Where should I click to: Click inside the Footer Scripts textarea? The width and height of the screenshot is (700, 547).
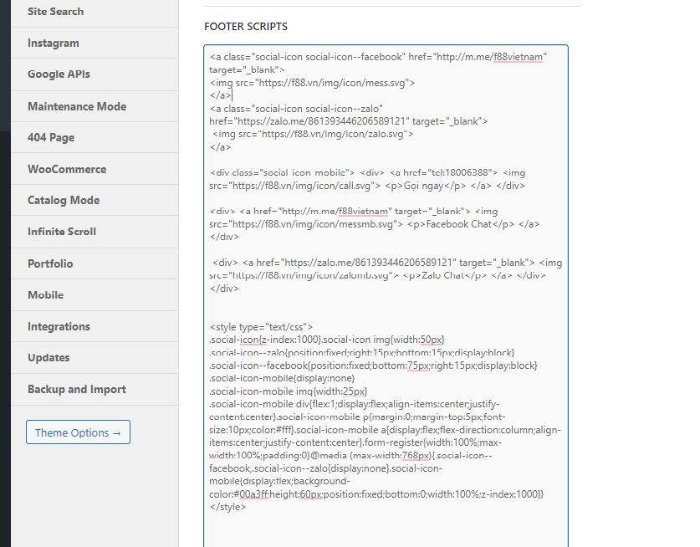[385, 527]
